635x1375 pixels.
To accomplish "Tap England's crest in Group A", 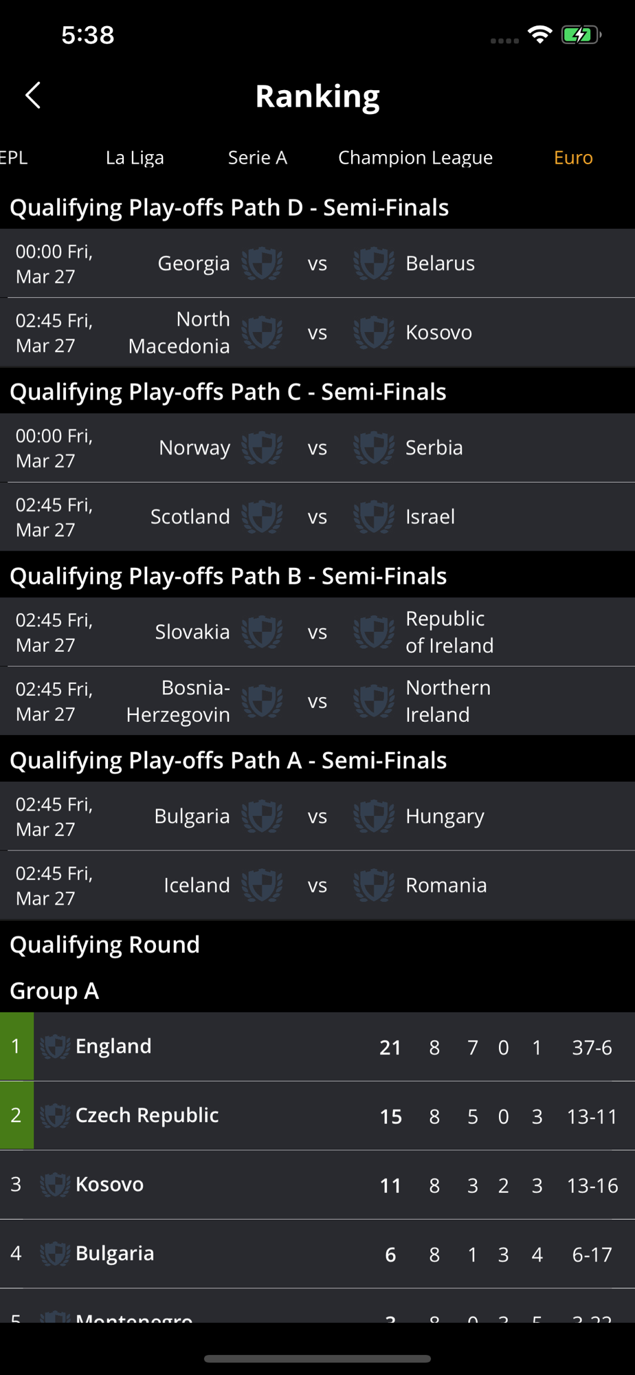I will tap(55, 1046).
